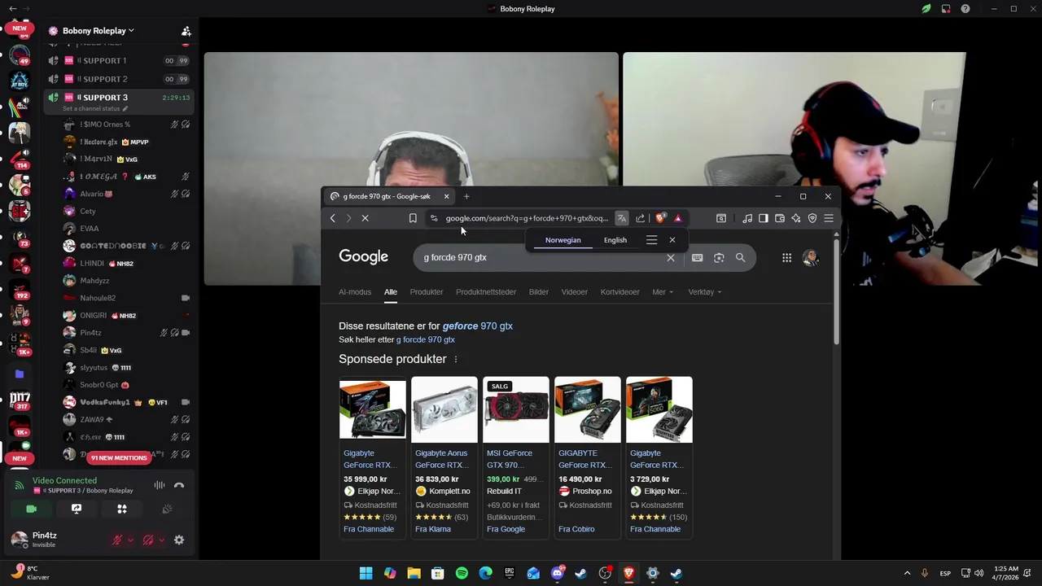Toggle noise suppression waveform icon
The height and width of the screenshot is (586, 1042).
160,485
